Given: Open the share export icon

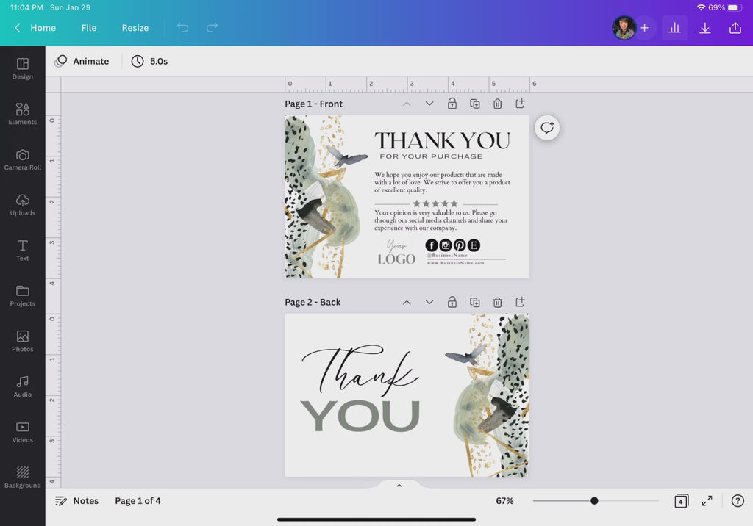Looking at the screenshot, I should click(735, 28).
